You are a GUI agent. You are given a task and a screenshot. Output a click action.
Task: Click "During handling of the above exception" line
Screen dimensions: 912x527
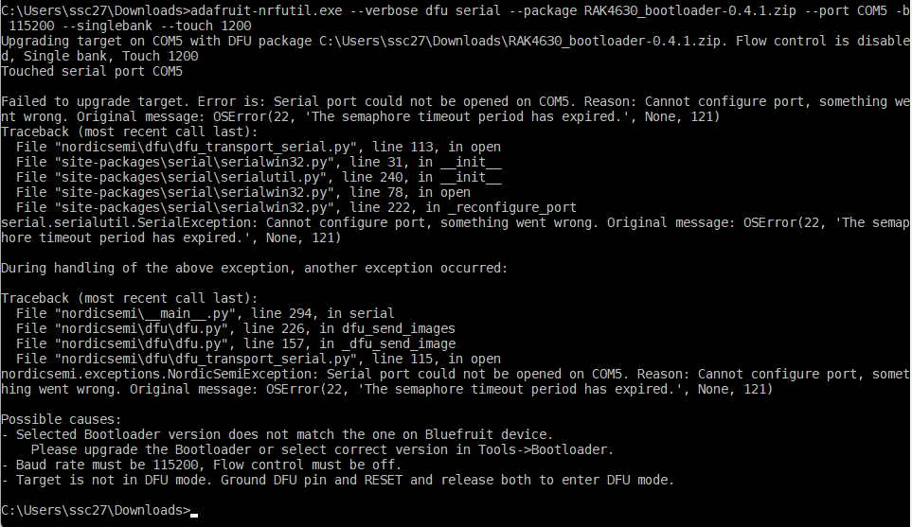pos(254,268)
